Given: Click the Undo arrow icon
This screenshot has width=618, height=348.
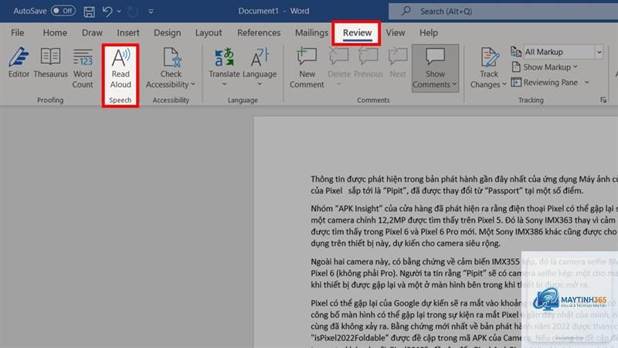Looking at the screenshot, I should coord(107,12).
